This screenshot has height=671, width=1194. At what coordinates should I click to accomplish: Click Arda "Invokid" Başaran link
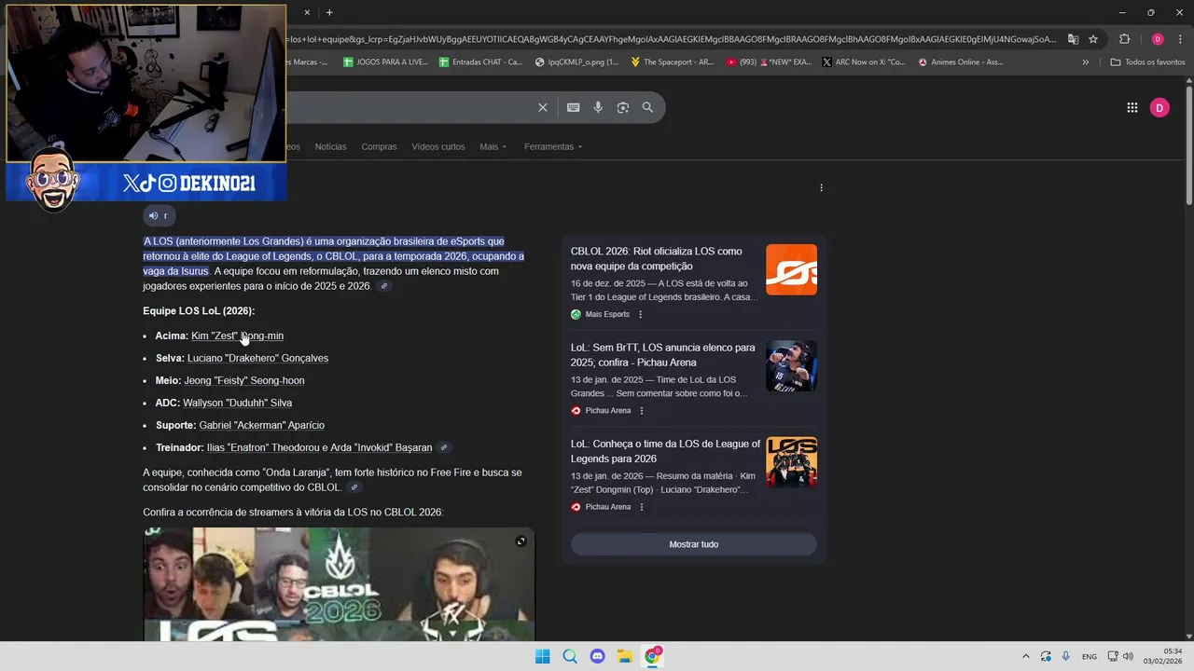(x=381, y=447)
